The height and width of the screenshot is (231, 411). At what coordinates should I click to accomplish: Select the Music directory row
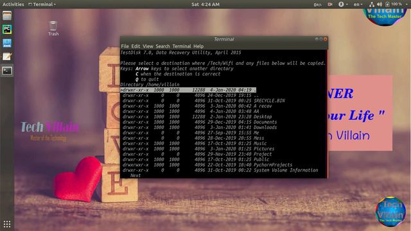(195, 143)
